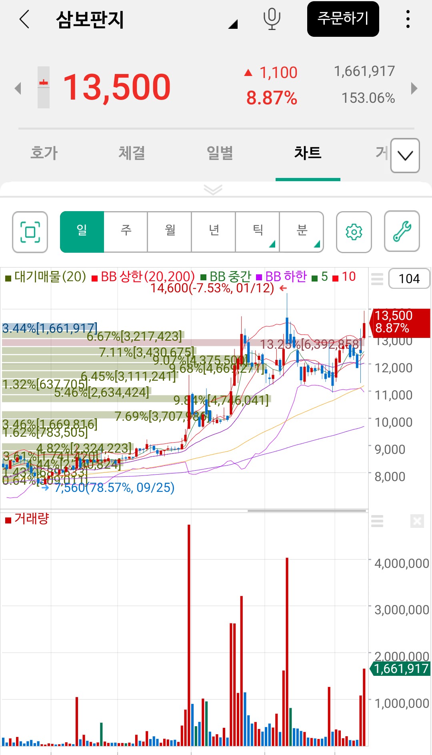Tap the current price 13,500
The height and width of the screenshot is (755, 432).
117,87
